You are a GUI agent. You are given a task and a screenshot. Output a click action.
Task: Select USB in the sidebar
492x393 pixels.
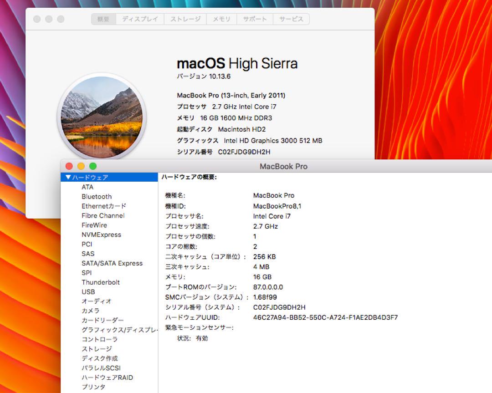point(88,292)
